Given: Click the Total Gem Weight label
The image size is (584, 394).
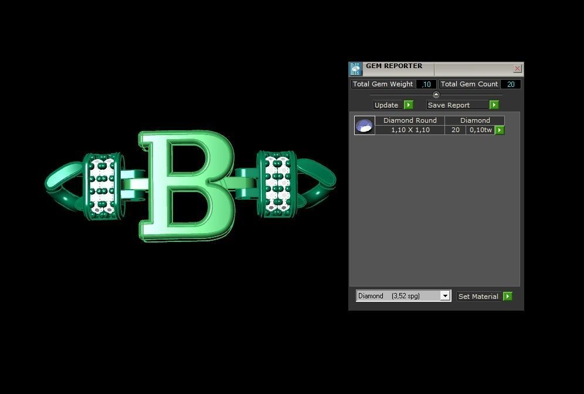Looking at the screenshot, I should (383, 85).
